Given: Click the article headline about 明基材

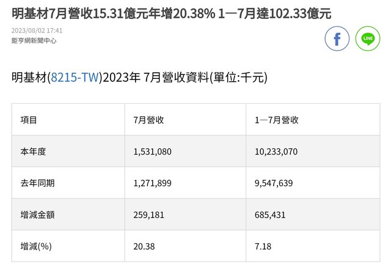Looking at the screenshot, I should coord(171,13).
